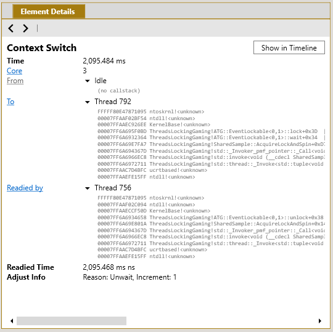Image resolution: width=333 pixels, height=332 pixels.
Task: Select the 00007FFAAF02BF54 ntdll frame
Action: pyautogui.click(x=146, y=118)
